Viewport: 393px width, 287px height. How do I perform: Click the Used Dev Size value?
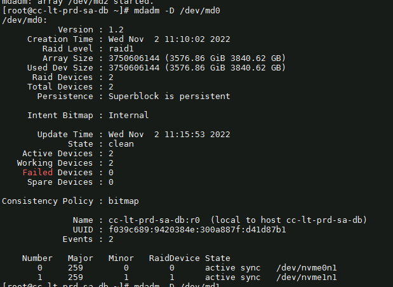[x=197, y=68]
